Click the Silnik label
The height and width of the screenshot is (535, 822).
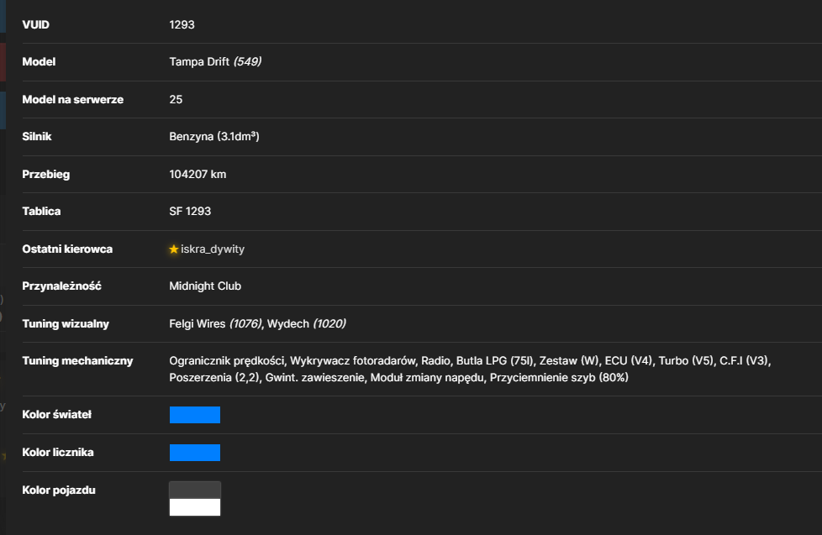37,136
